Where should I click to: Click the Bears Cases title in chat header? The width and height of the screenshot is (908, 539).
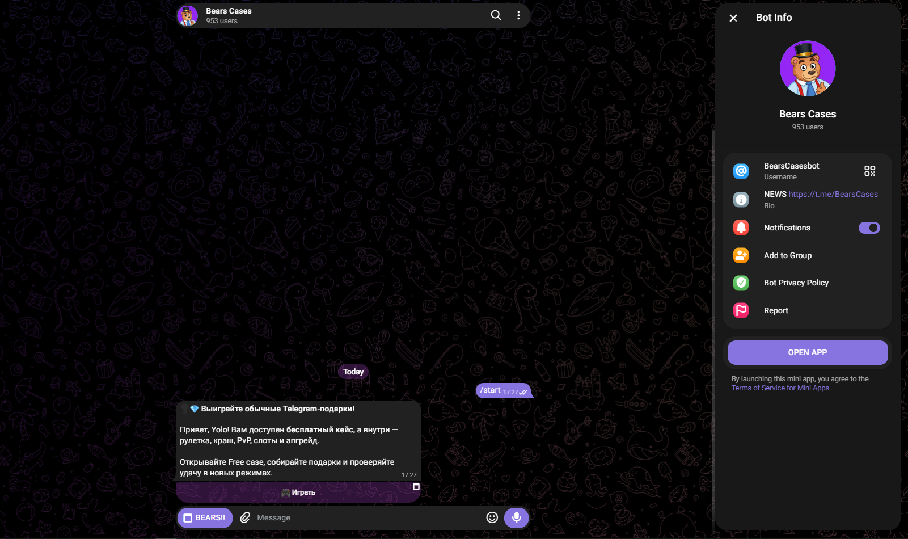click(x=229, y=11)
